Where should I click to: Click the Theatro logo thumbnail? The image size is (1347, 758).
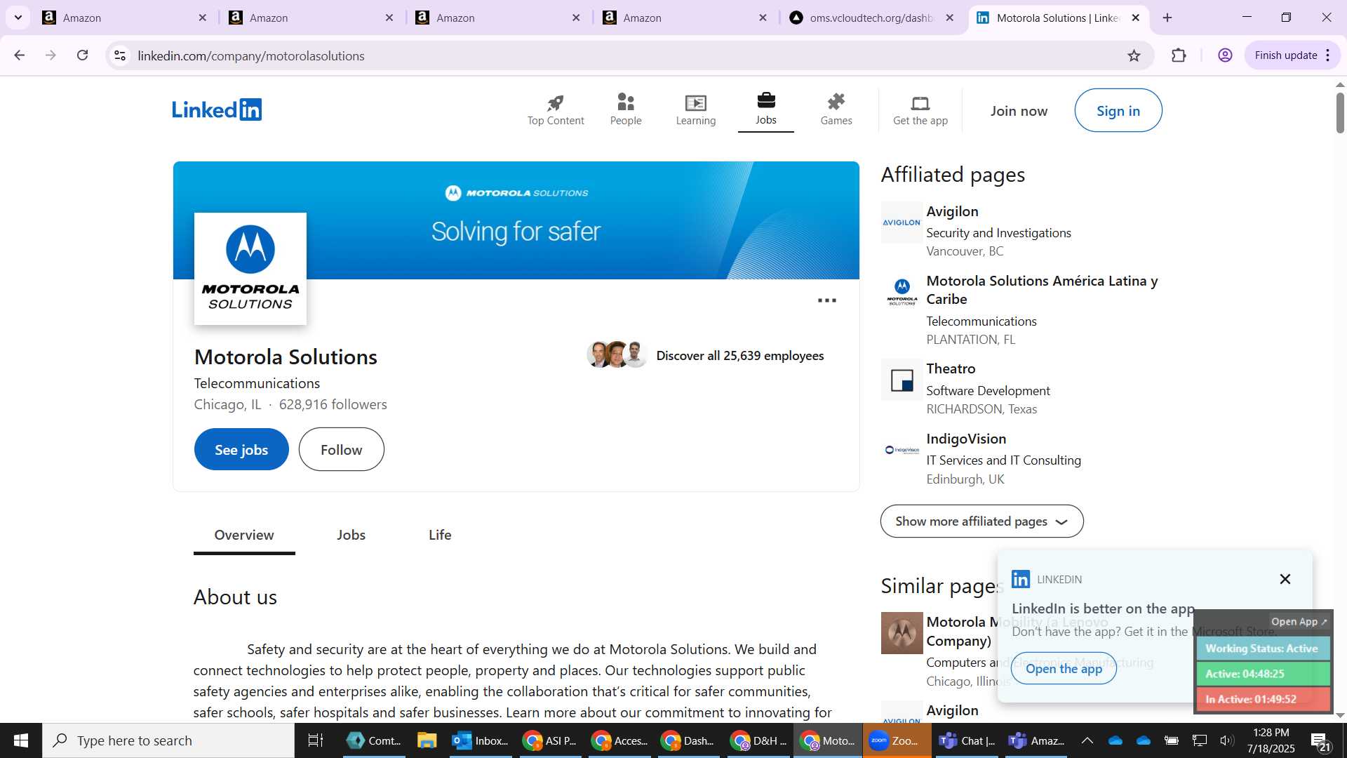tap(902, 380)
